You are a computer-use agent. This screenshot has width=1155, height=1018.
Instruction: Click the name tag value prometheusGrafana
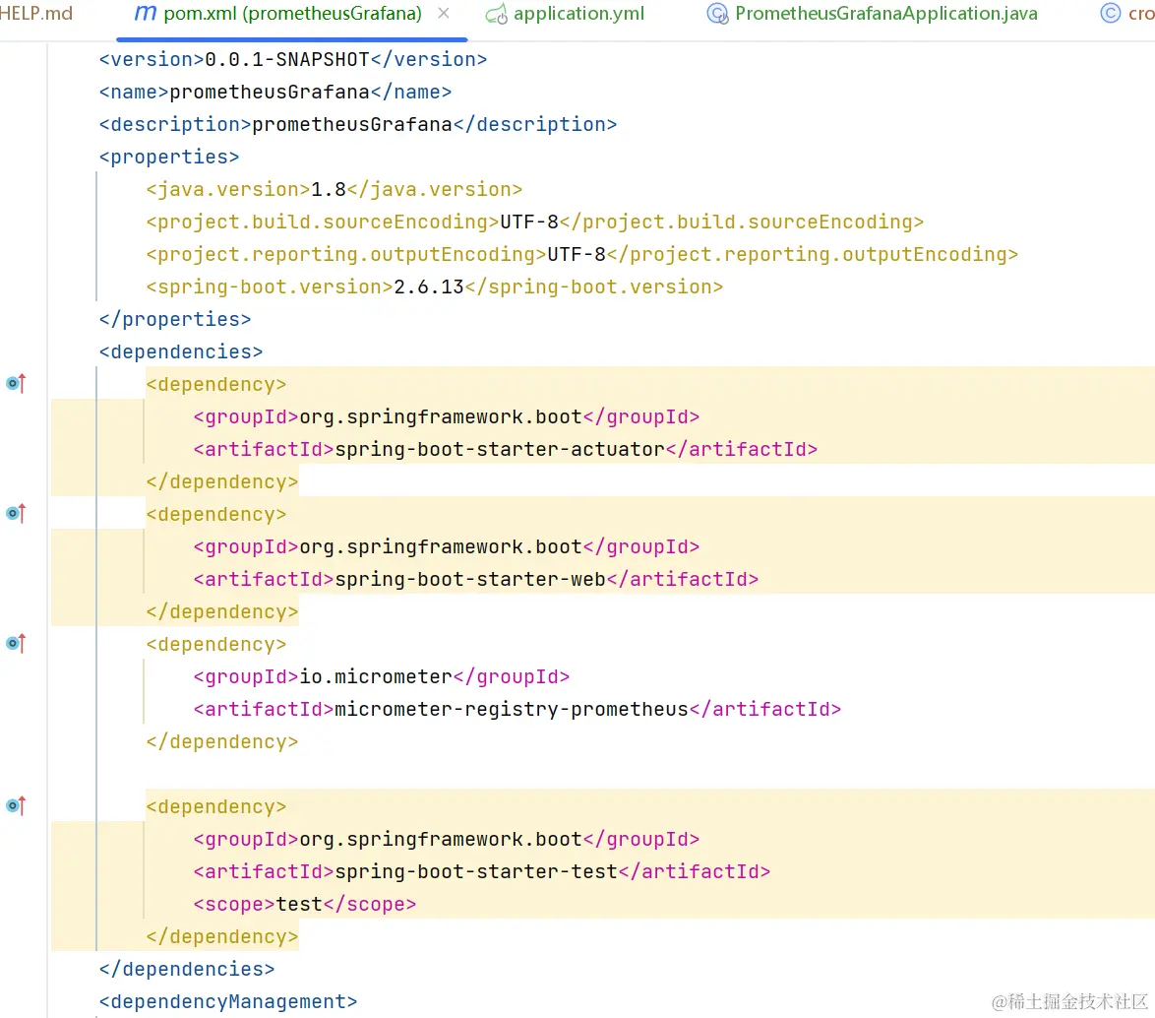(270, 93)
